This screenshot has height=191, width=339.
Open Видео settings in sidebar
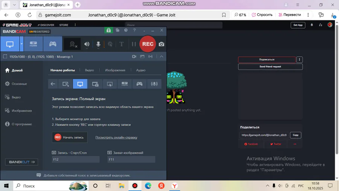[13, 97]
